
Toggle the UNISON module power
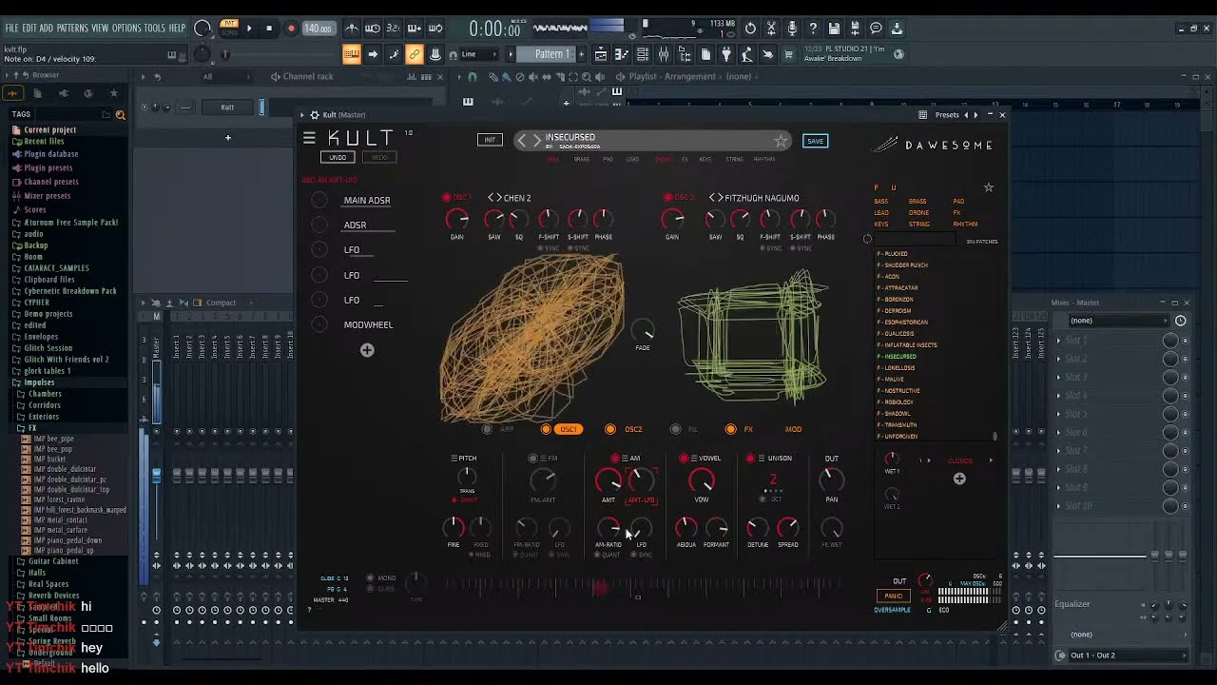[750, 459]
